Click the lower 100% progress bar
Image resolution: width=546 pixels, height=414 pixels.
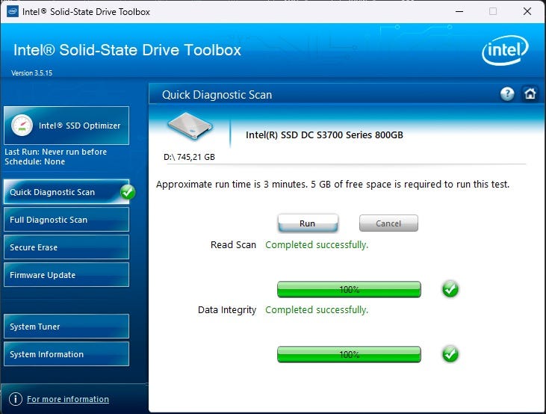[349, 354]
